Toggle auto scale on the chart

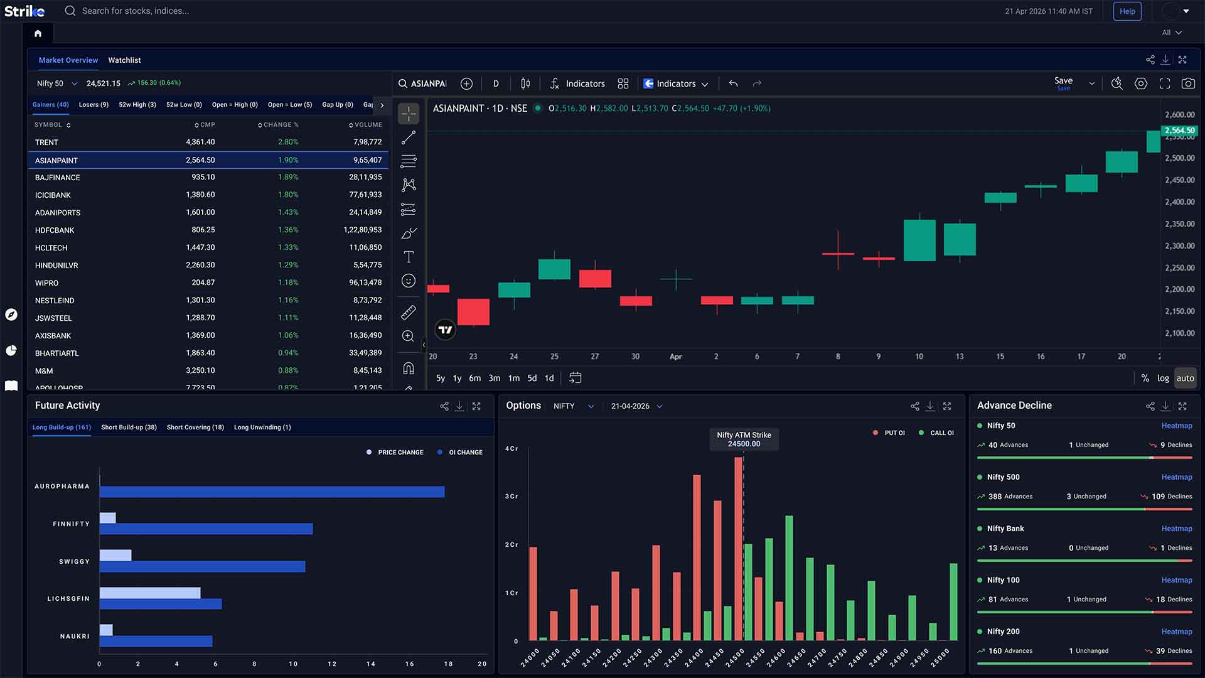point(1185,378)
